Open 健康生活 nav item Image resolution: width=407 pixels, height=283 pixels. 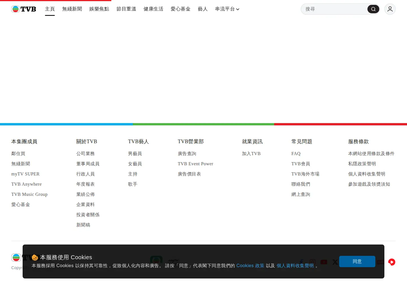coord(153,9)
